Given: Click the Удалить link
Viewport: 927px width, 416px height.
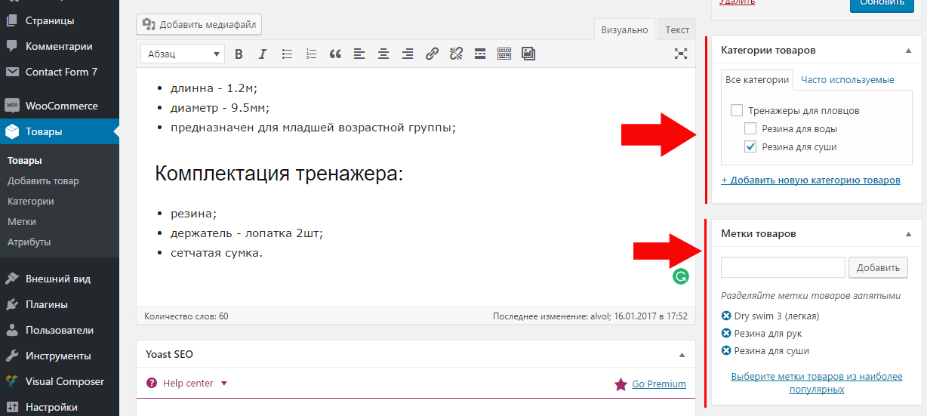Looking at the screenshot, I should (x=737, y=2).
